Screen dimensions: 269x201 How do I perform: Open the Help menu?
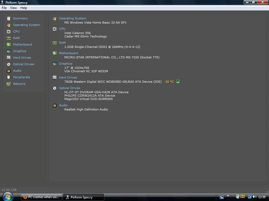tap(24, 8)
